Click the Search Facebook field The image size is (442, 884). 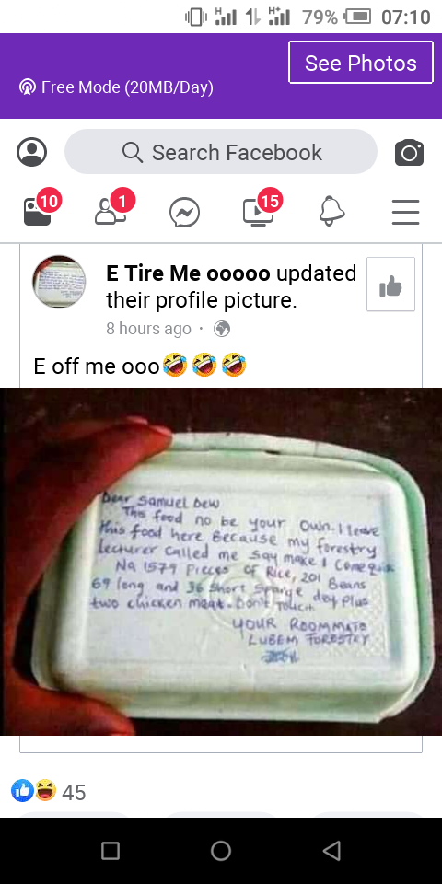[221, 152]
